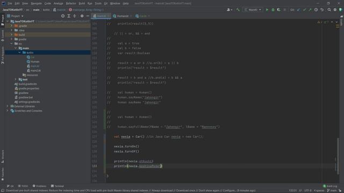Viewport: 344px width, 193px height.
Task: Open the Git tool window tab at bottom
Action: click(x=10, y=186)
